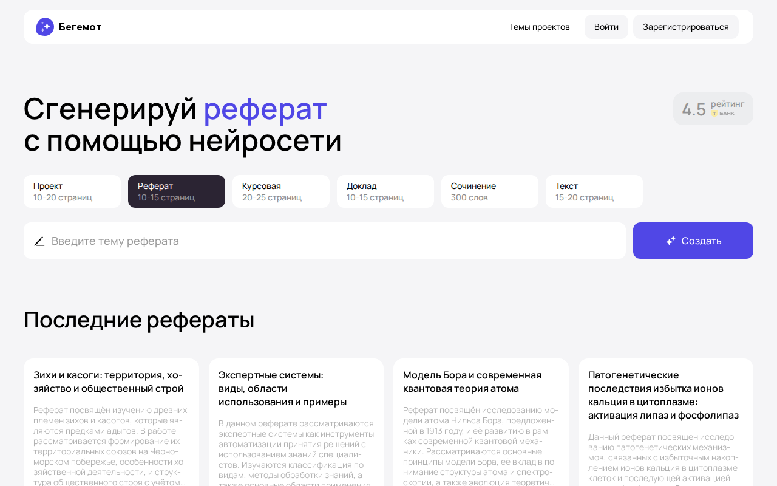Screen dimensions: 777x486
Task: Select the Доклад 10-15 страниц tab
Action: click(x=385, y=191)
